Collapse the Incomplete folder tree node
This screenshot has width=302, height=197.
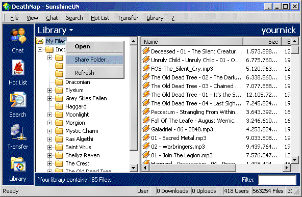point(40,49)
